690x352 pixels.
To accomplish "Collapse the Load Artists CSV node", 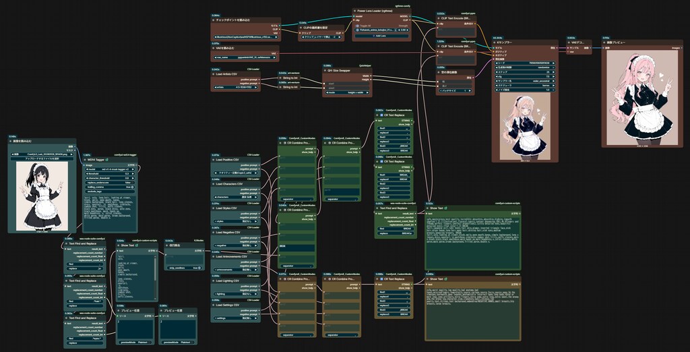I will pyautogui.click(x=214, y=74).
